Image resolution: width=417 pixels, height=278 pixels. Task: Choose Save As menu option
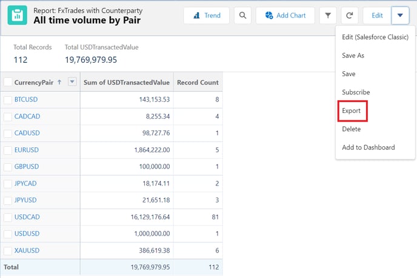(353, 56)
